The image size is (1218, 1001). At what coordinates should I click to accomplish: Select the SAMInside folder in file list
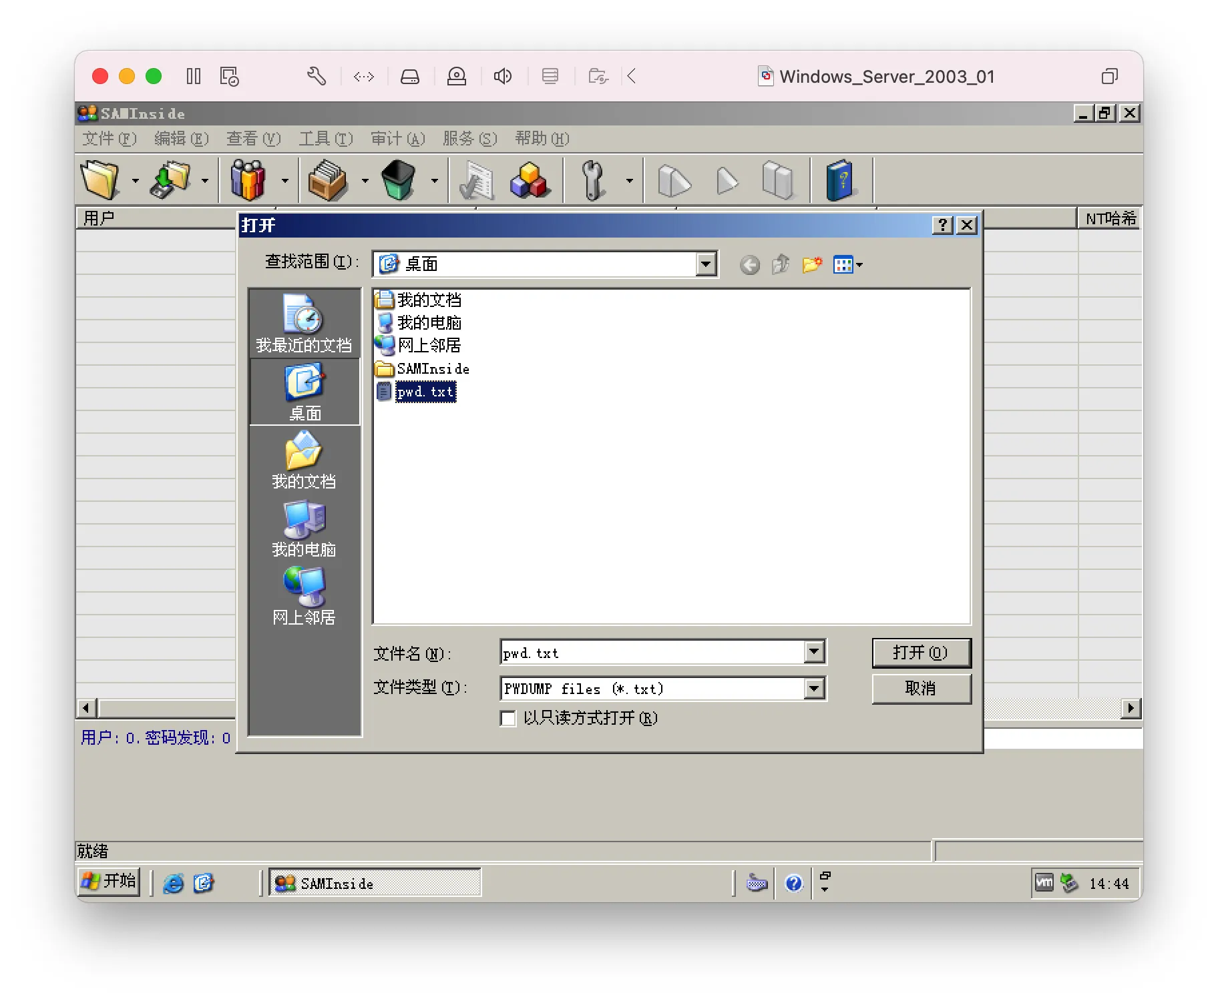pyautogui.click(x=423, y=369)
